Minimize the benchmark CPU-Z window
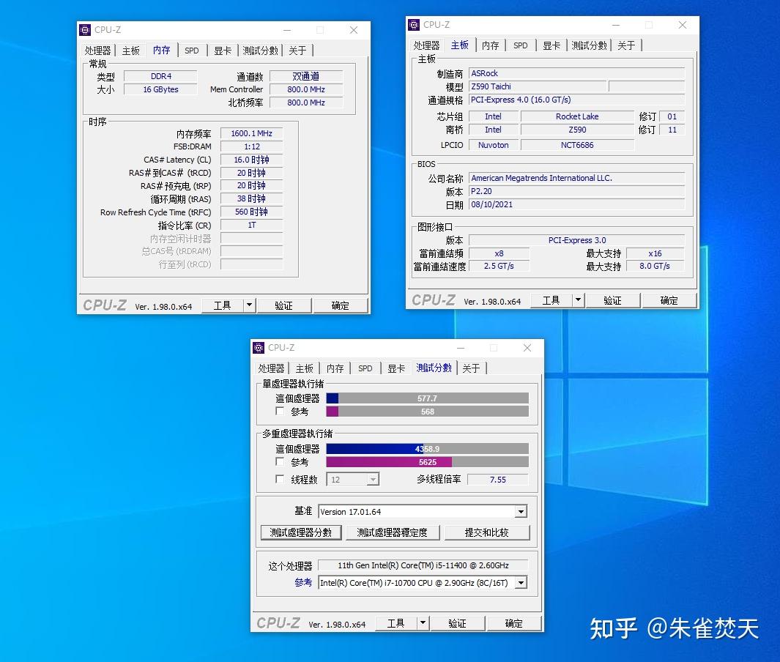Viewport: 780px width, 662px height. click(x=461, y=348)
